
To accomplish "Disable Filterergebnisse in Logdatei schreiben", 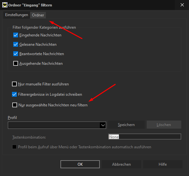I will pos(14,94).
